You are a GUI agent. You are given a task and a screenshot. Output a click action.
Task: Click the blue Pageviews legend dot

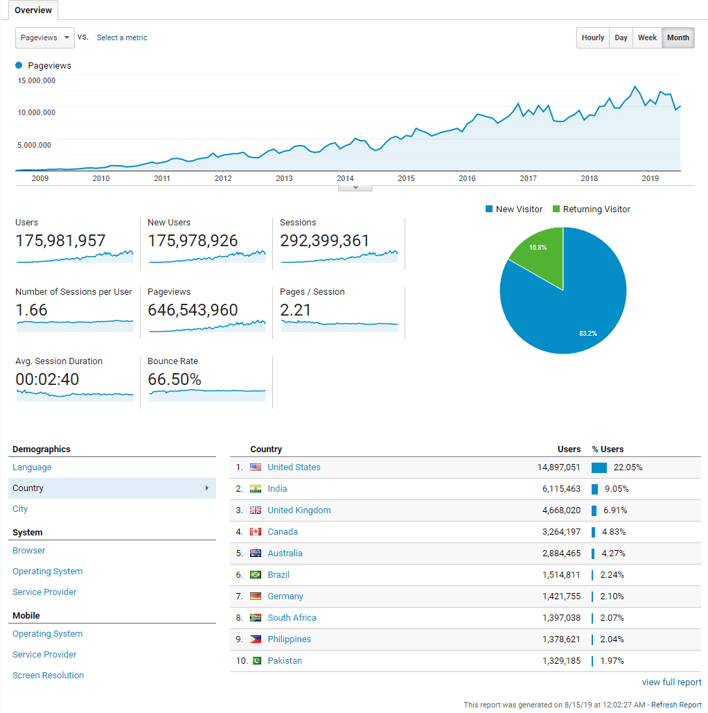point(17,65)
